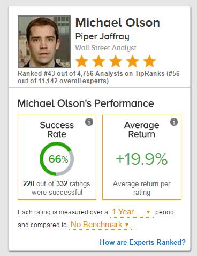The width and height of the screenshot is (197, 256).
Task: Click the Average Return info icon
Action: [174, 122]
